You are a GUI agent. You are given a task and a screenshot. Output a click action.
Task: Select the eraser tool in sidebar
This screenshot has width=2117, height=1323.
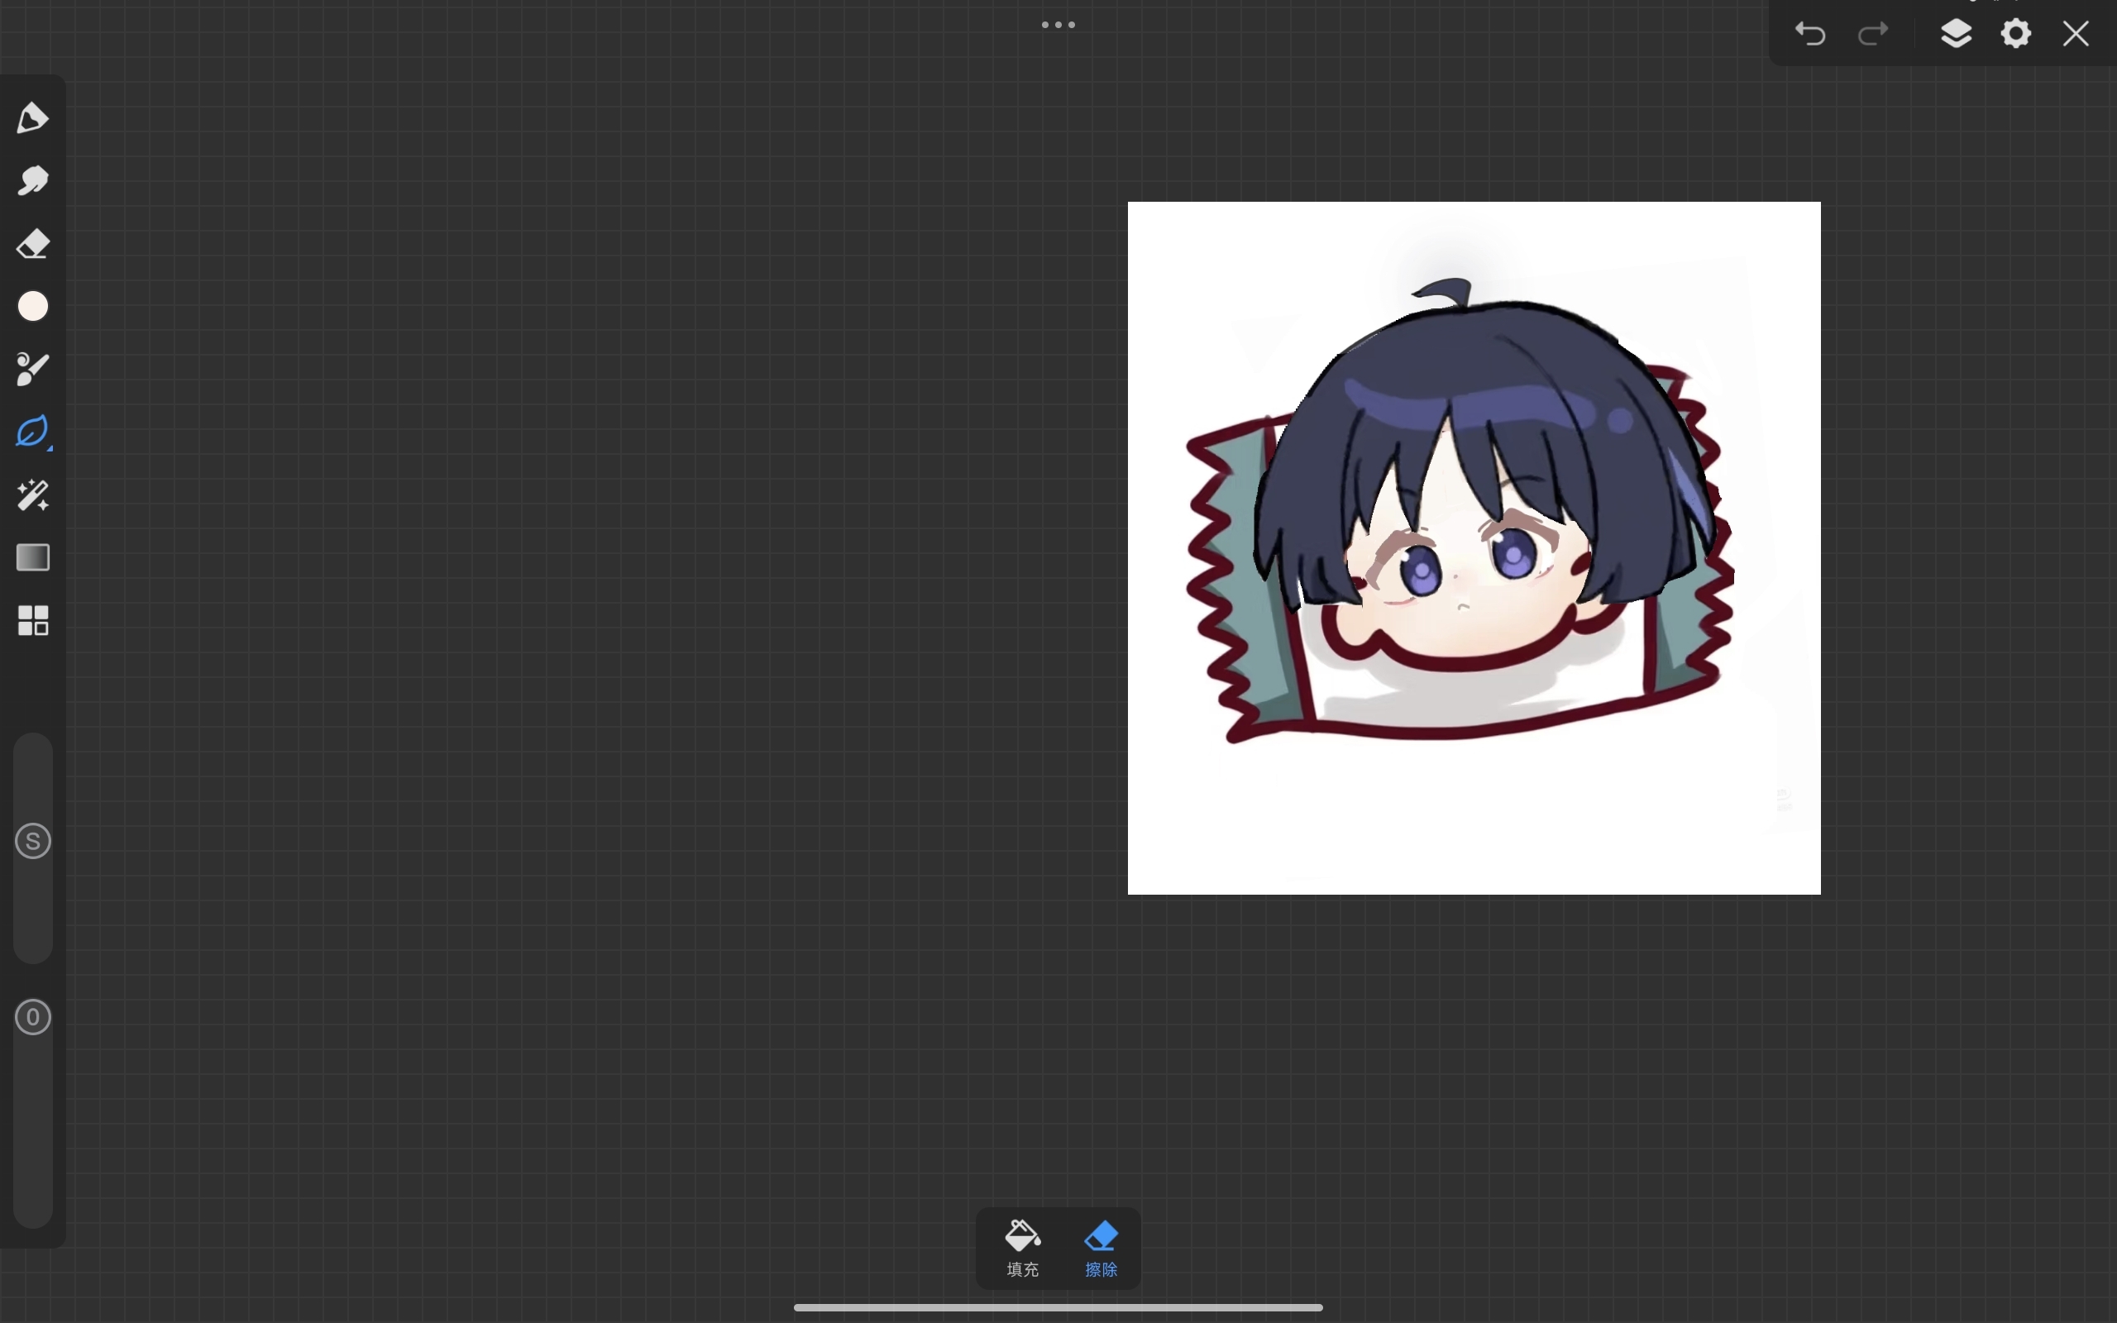click(x=32, y=244)
